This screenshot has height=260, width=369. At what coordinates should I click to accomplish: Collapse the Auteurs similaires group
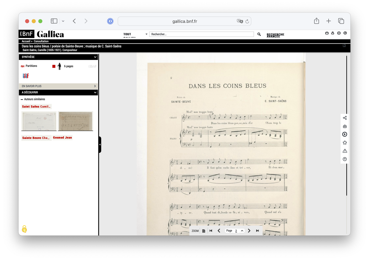pyautogui.click(x=33, y=99)
